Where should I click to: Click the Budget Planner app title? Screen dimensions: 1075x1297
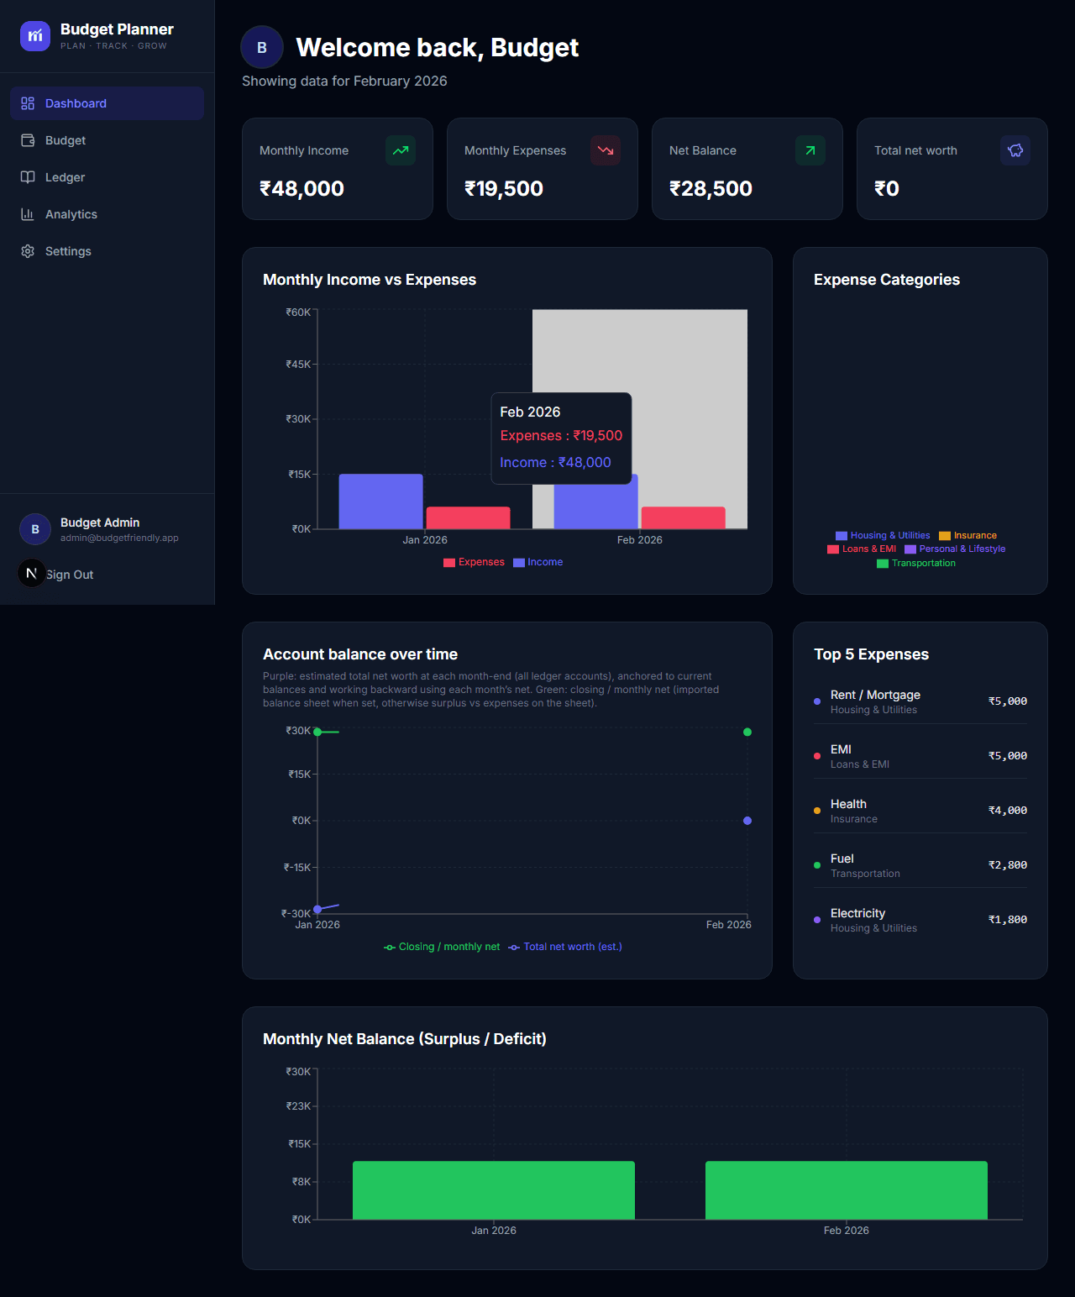[117, 29]
